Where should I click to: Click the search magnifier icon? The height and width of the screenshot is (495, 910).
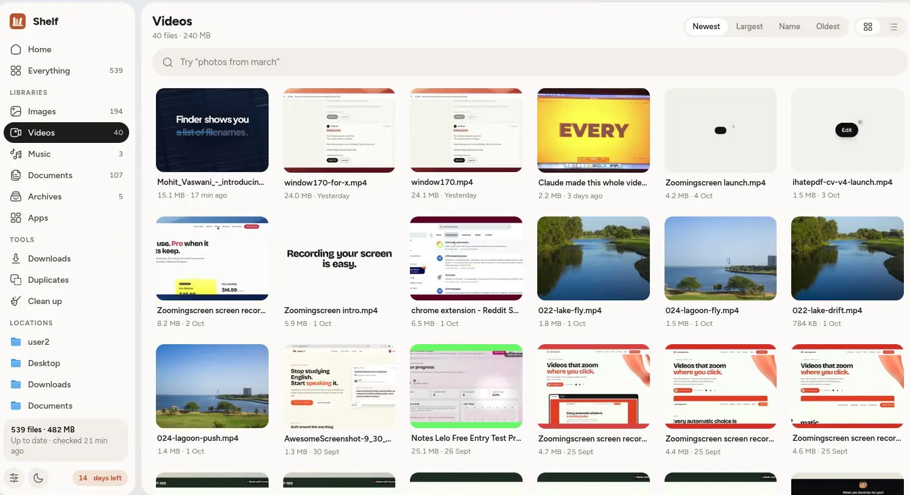point(168,62)
